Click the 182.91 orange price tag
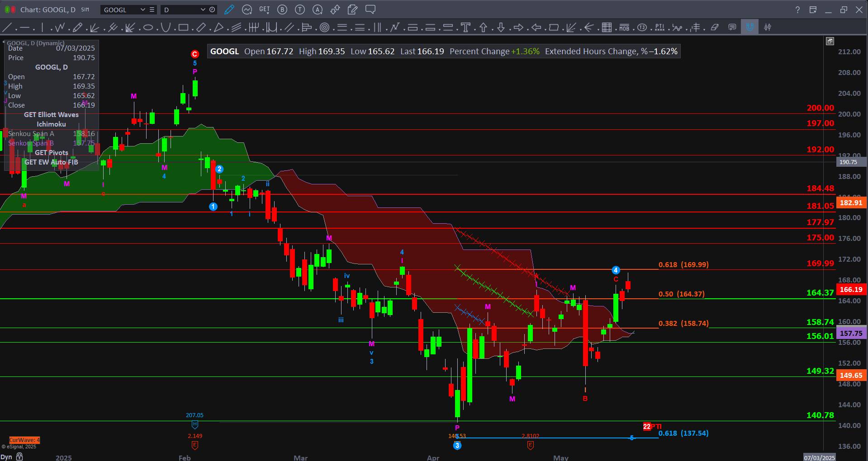868x461 pixels. click(x=851, y=202)
